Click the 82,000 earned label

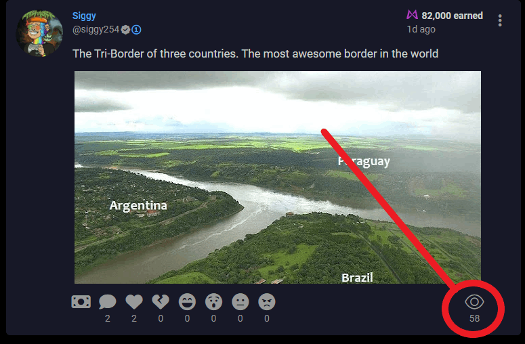(x=452, y=16)
